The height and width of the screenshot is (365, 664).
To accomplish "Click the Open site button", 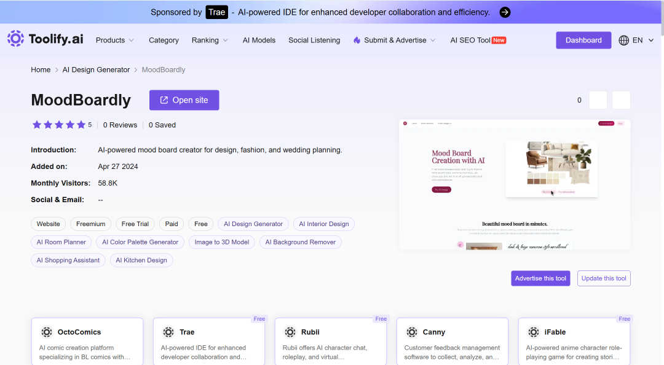I will 184,100.
